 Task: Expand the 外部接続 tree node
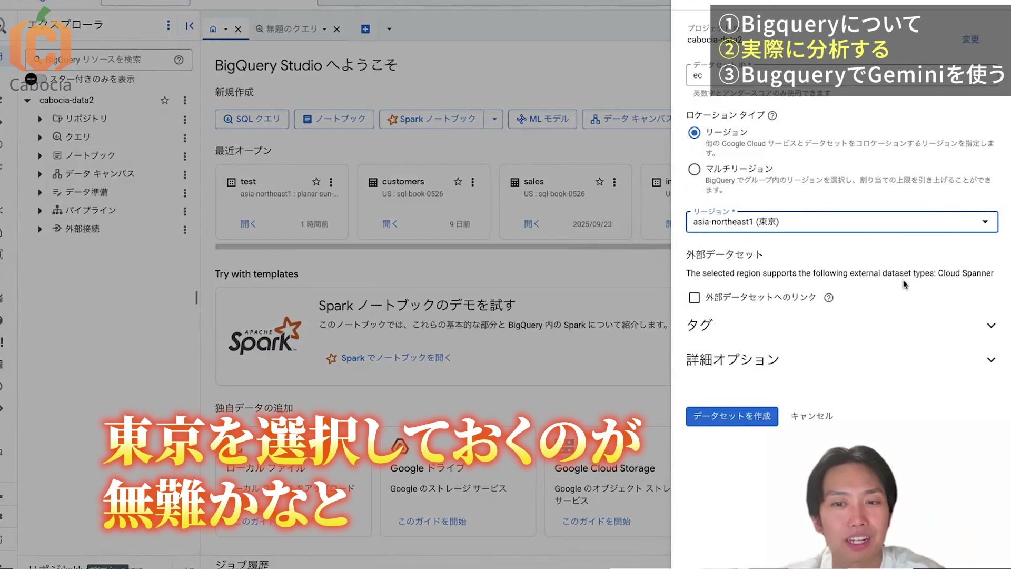point(40,229)
